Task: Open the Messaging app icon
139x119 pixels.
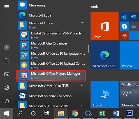Action: pos(22,5)
